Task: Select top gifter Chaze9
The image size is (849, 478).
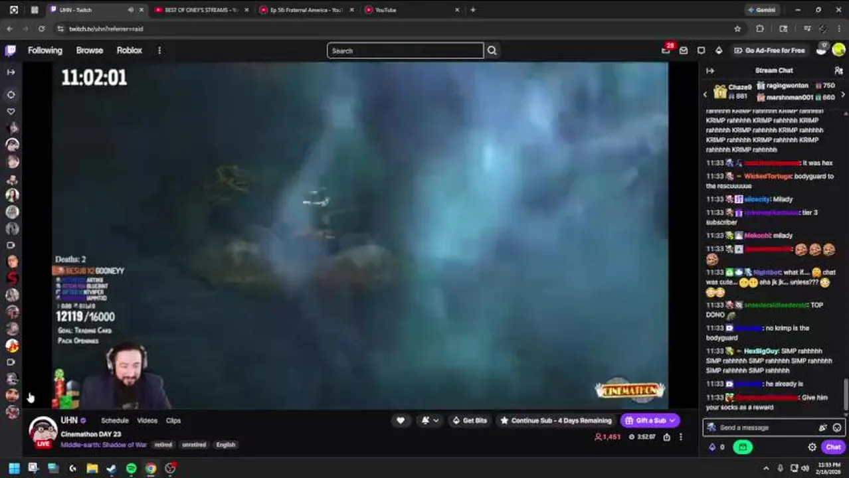Action: click(x=739, y=87)
